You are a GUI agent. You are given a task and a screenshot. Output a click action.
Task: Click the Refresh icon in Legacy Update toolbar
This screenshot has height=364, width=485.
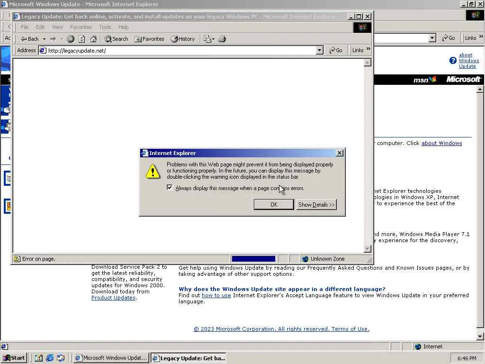click(x=81, y=39)
